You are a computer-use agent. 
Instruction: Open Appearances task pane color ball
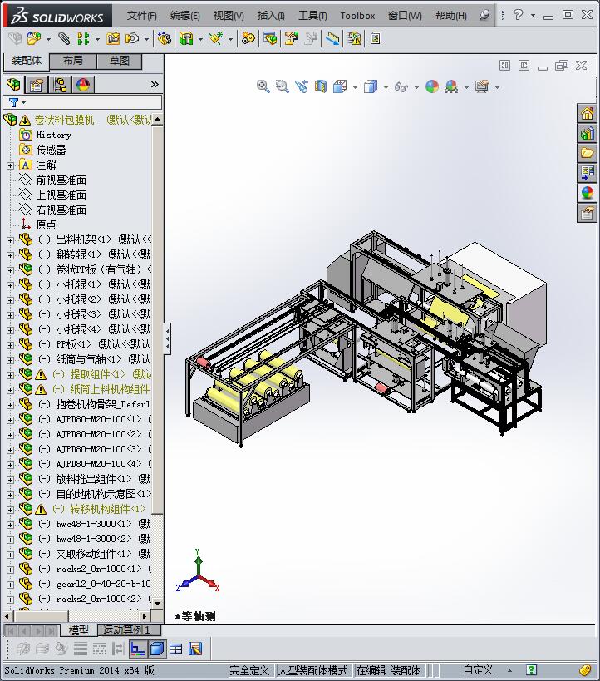(x=587, y=193)
